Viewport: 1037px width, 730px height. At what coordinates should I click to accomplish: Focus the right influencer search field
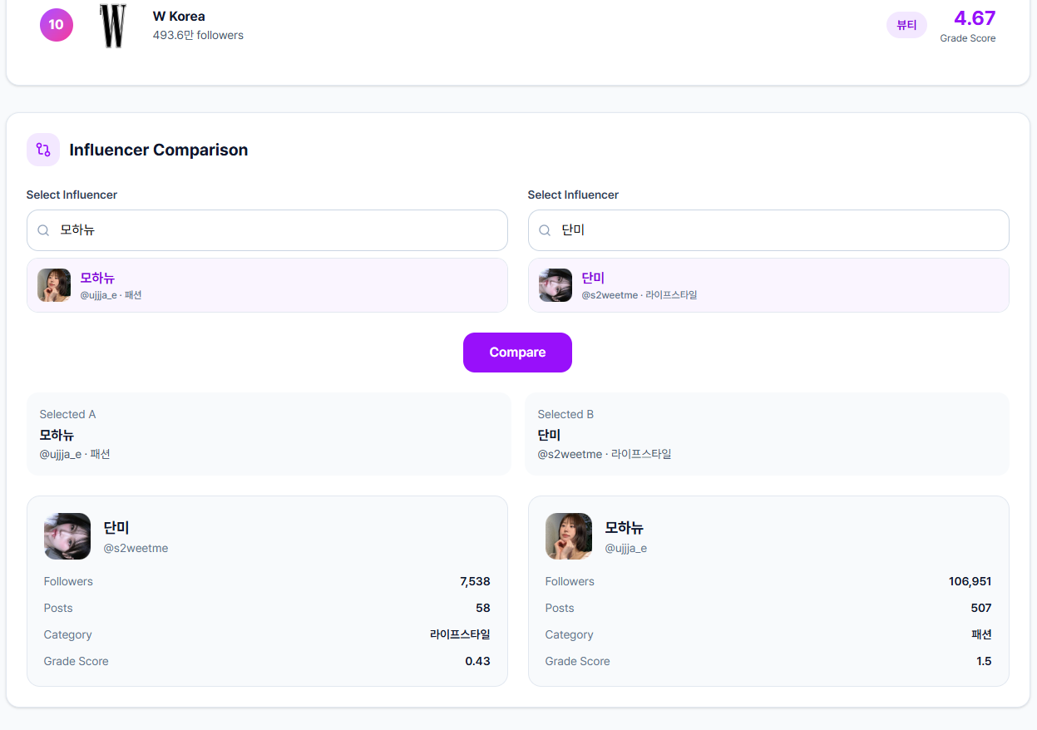pyautogui.click(x=768, y=230)
